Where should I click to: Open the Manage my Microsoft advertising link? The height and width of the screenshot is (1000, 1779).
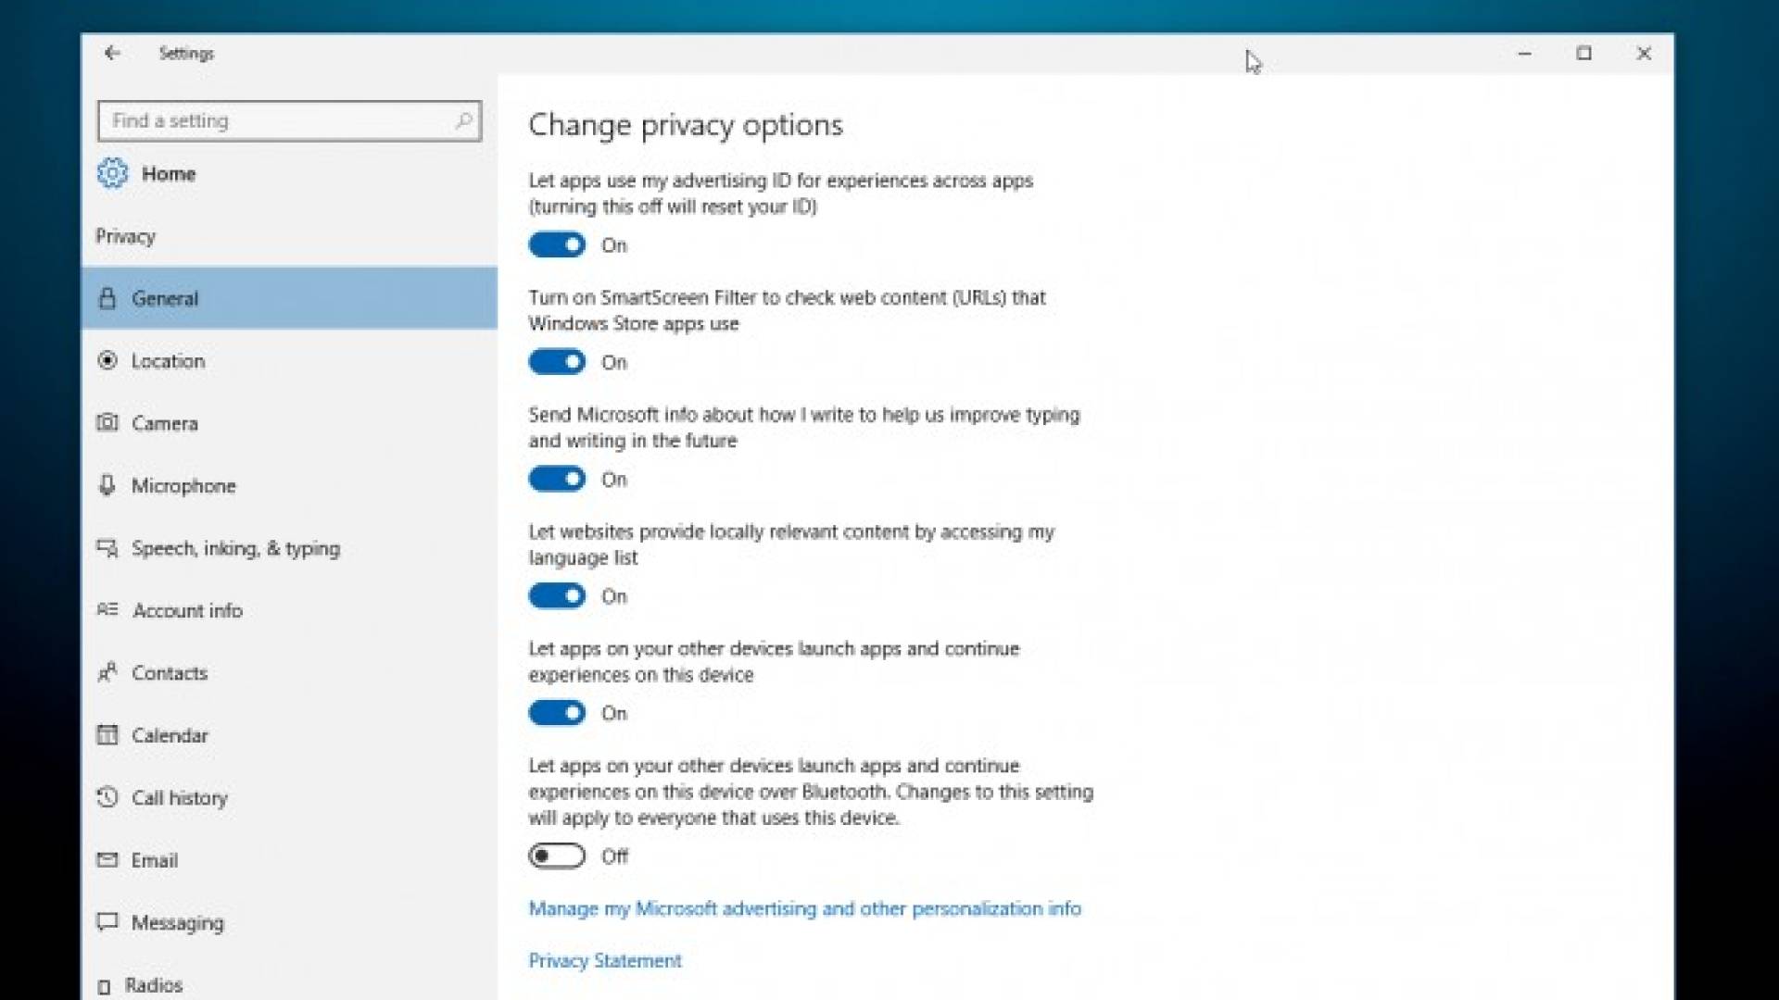pyautogui.click(x=804, y=908)
